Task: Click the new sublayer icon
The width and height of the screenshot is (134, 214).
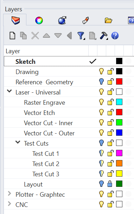Action: [24, 36]
